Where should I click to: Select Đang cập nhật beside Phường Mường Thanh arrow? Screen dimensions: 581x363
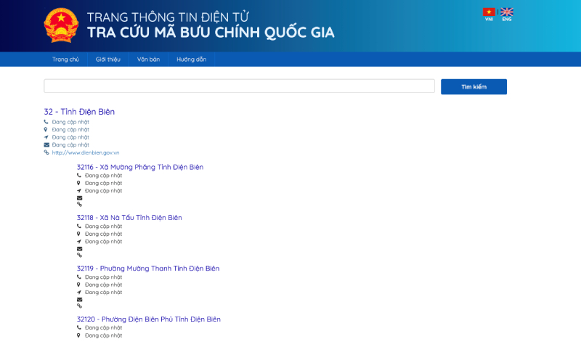[103, 293]
